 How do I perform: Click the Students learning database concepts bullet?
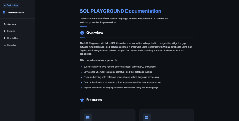coord(121,77)
